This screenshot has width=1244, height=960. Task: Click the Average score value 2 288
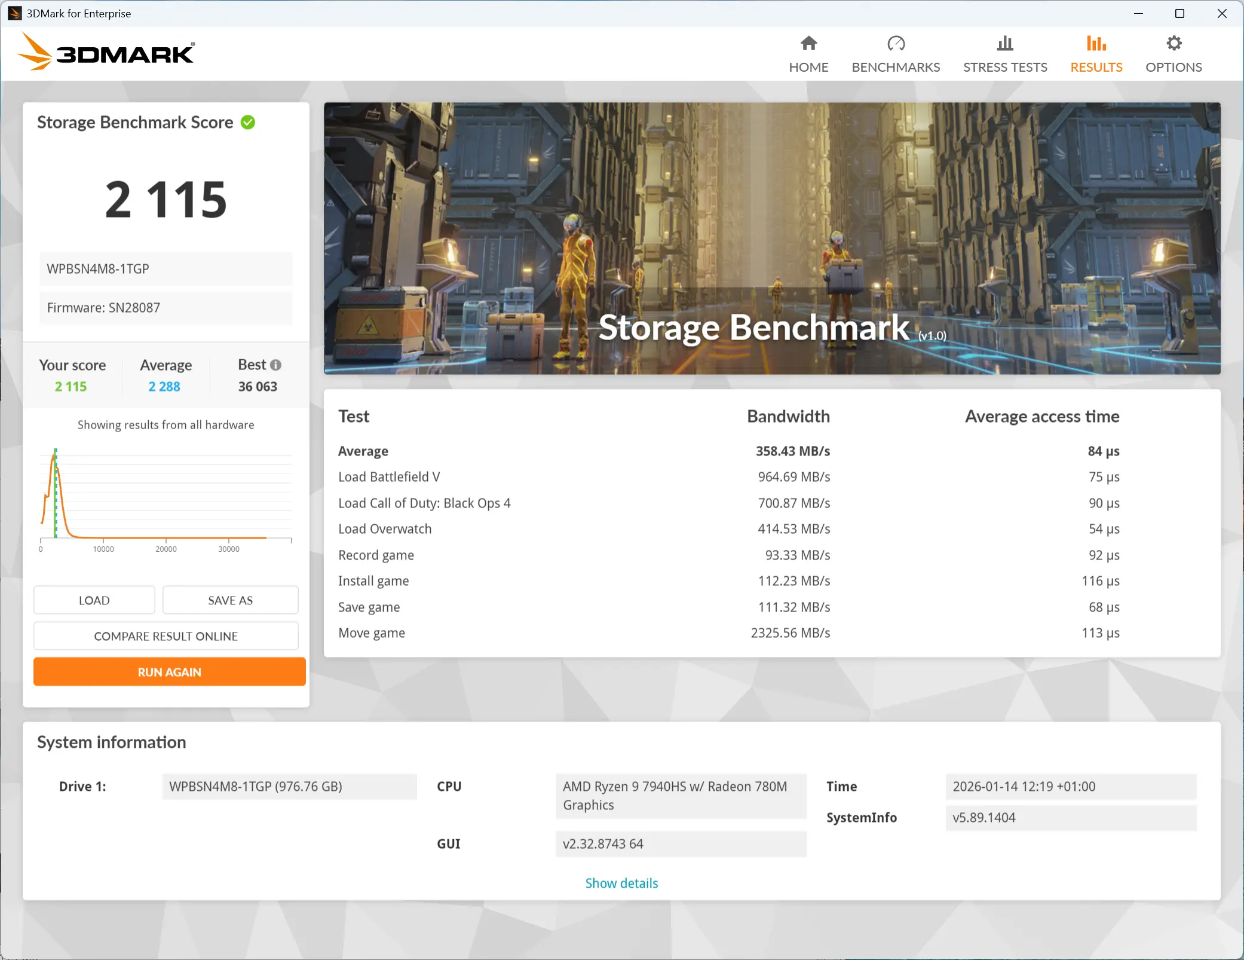pos(164,387)
